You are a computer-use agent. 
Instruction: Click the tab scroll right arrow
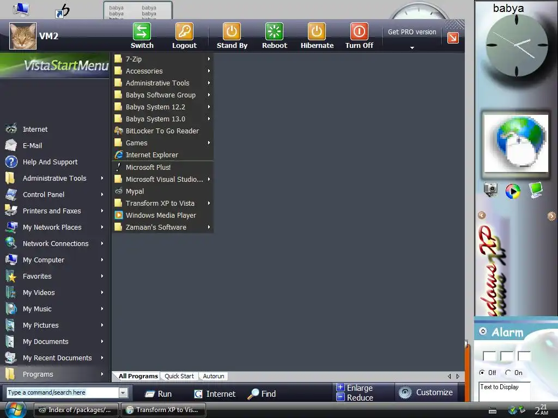tap(458, 376)
